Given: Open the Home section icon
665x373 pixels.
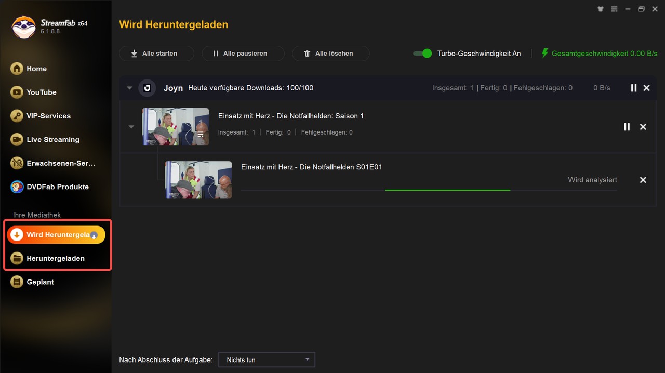Looking at the screenshot, I should tap(17, 69).
